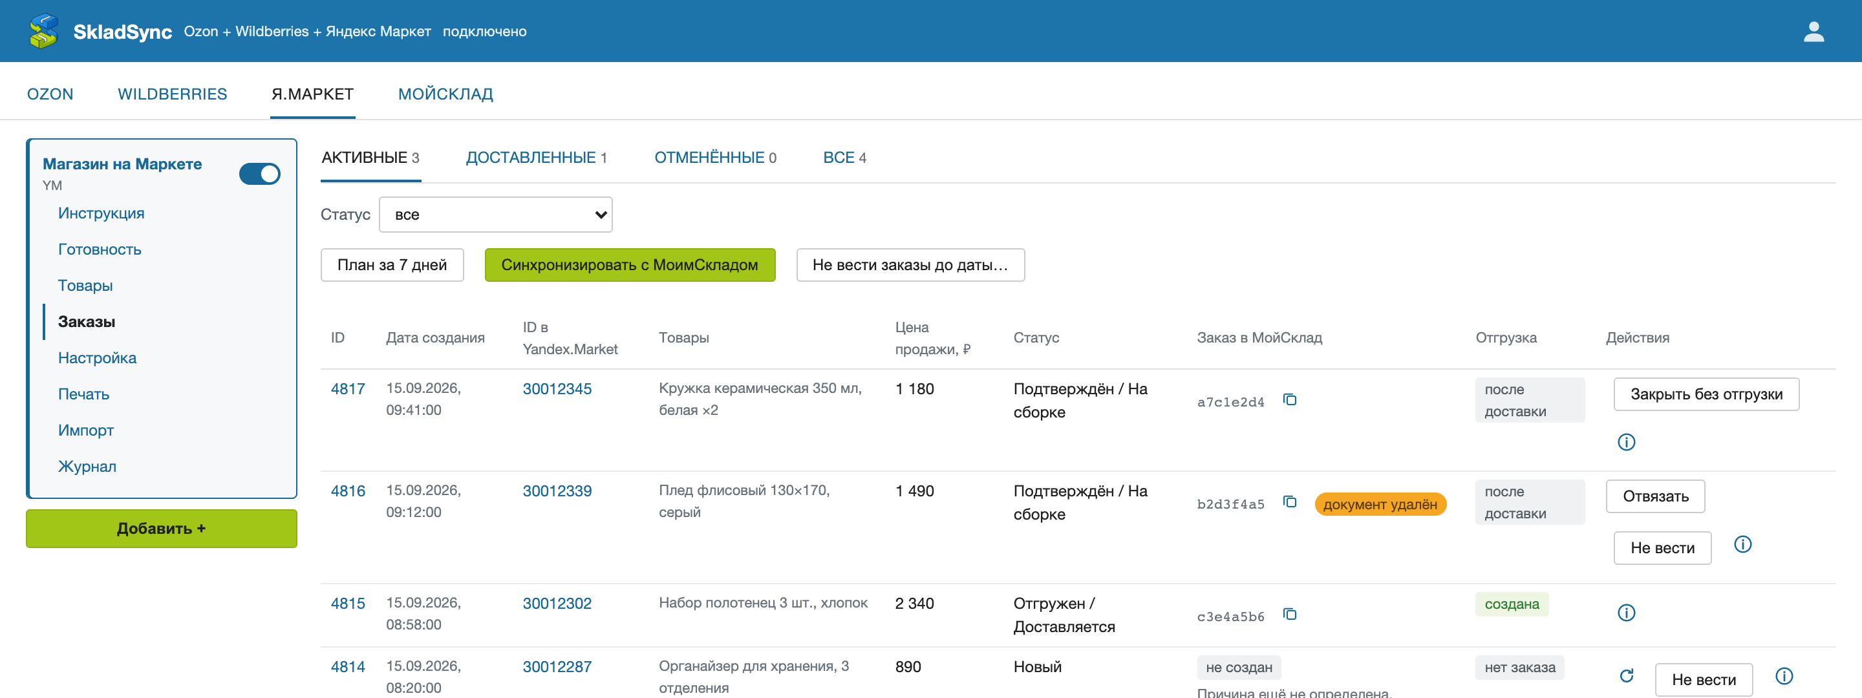Open order ID 4815 link
This screenshot has height=698, width=1862.
pyautogui.click(x=348, y=604)
